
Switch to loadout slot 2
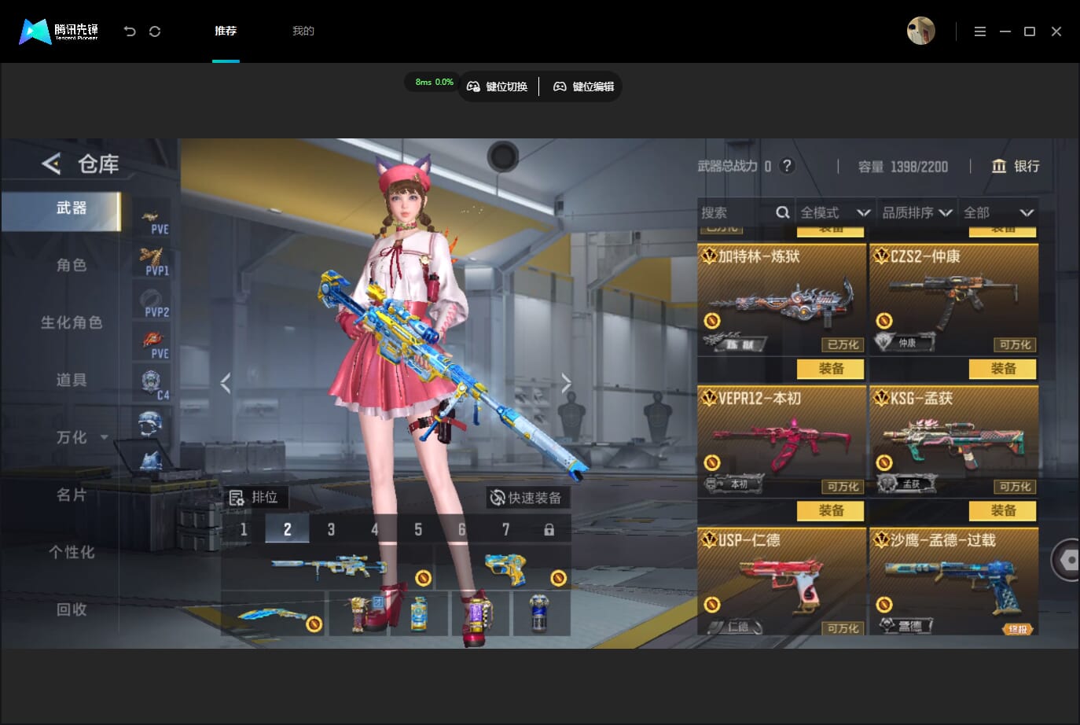(x=287, y=529)
